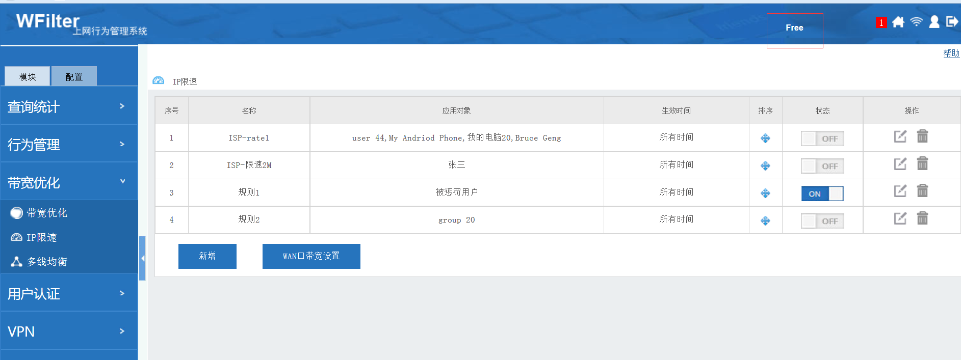Viewport: 961px width, 360px height.
Task: Enable the ISP-rate1 status switch
Action: point(822,139)
